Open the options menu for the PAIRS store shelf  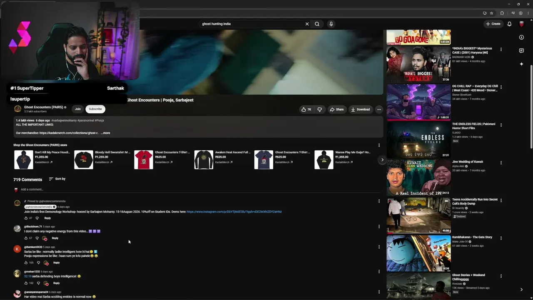click(x=379, y=145)
